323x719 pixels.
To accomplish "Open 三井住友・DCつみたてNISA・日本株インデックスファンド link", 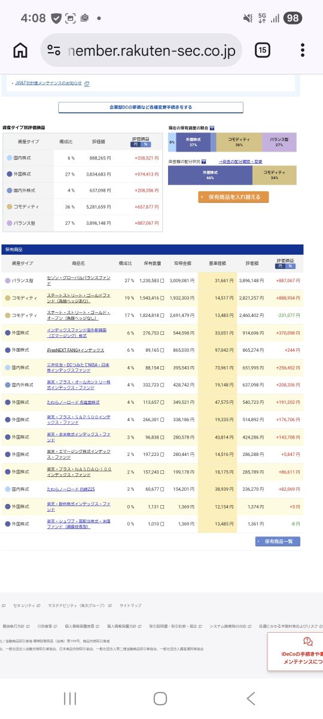I will pos(78,367).
